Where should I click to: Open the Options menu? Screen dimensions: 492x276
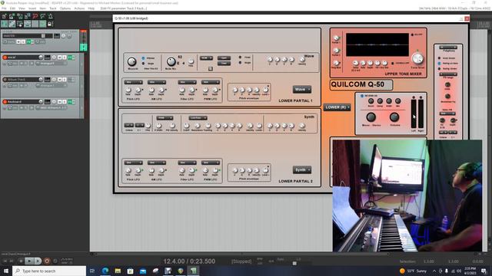tap(65, 8)
